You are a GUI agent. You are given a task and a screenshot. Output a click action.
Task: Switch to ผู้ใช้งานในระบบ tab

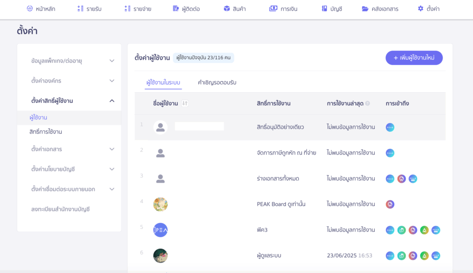coord(163,82)
